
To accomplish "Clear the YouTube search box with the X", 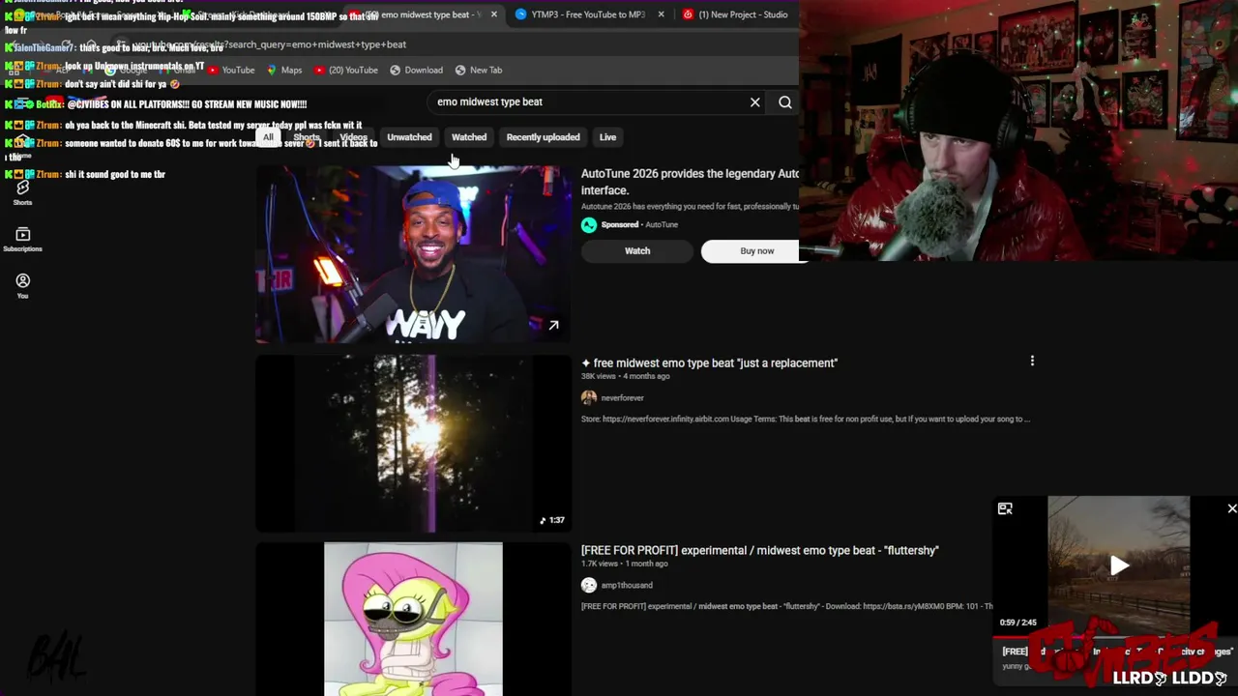I will tap(755, 101).
